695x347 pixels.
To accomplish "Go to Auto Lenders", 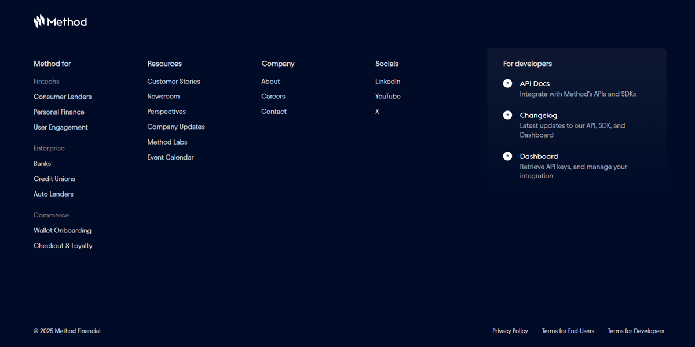I will pos(53,194).
